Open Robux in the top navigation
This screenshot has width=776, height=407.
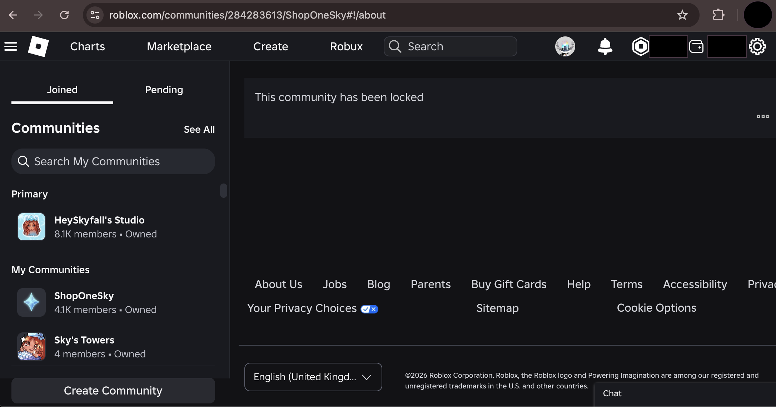346,46
